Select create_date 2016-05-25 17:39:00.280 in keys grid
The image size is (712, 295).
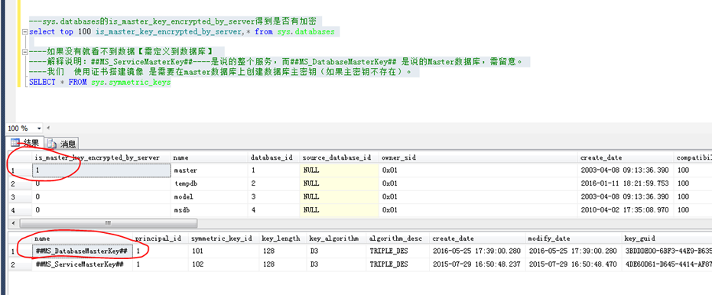point(477,251)
